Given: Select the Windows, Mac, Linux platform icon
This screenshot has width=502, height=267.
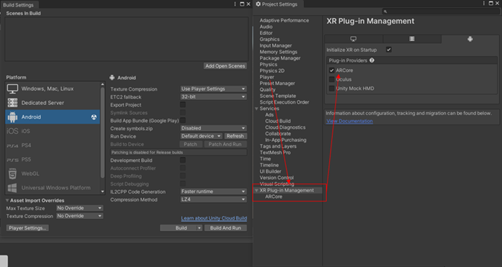Looking at the screenshot, I should click(x=12, y=89).
